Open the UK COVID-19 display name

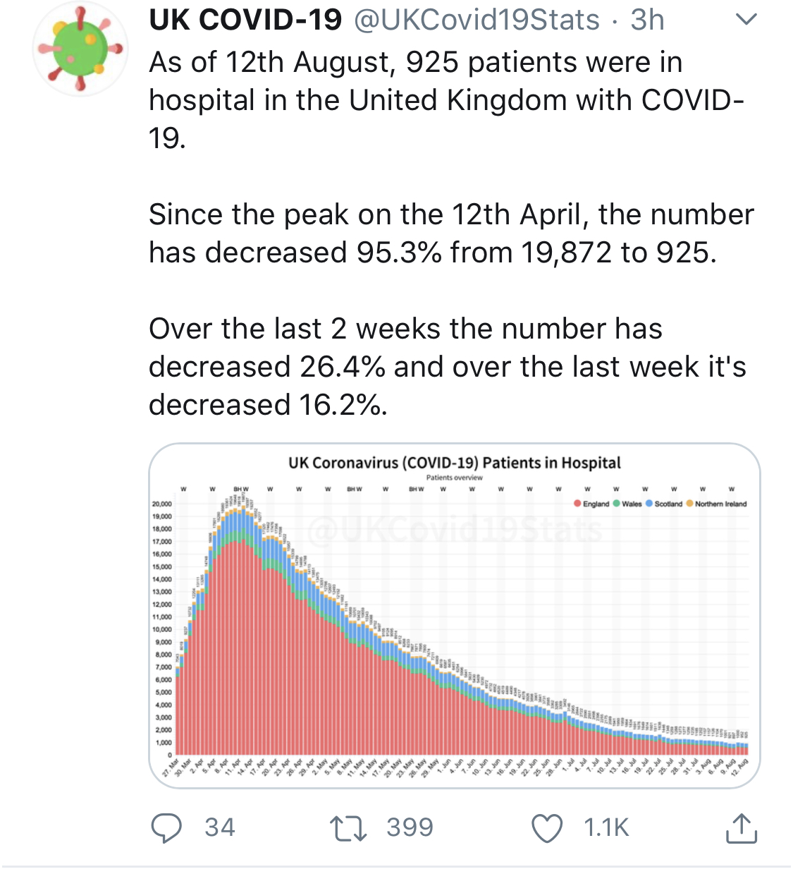(245, 20)
